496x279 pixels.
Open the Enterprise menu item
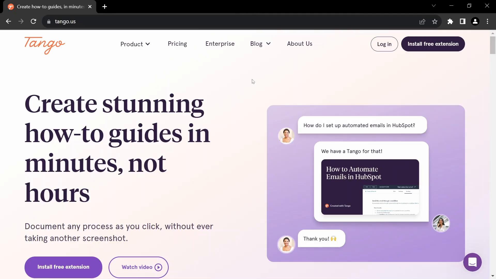pos(220,44)
